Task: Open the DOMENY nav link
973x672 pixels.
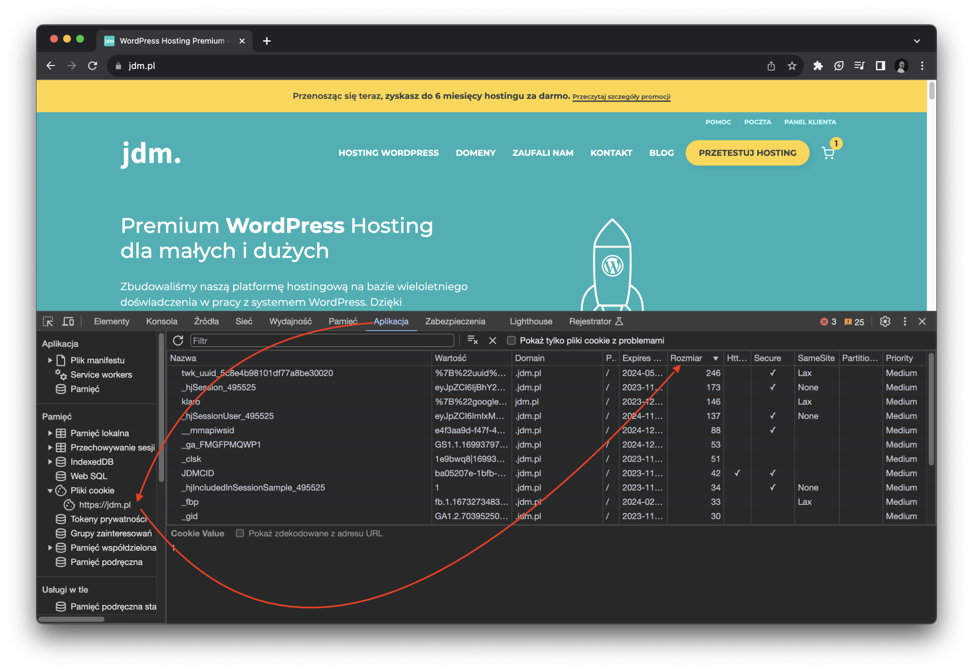Action: point(476,153)
